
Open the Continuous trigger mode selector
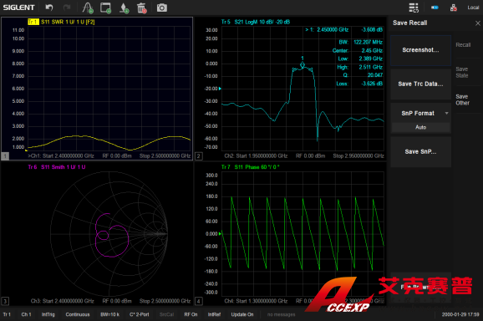click(78, 314)
